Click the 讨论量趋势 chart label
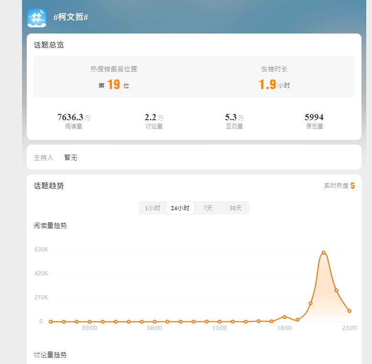Viewport: 372px width, 364px height. [50, 355]
